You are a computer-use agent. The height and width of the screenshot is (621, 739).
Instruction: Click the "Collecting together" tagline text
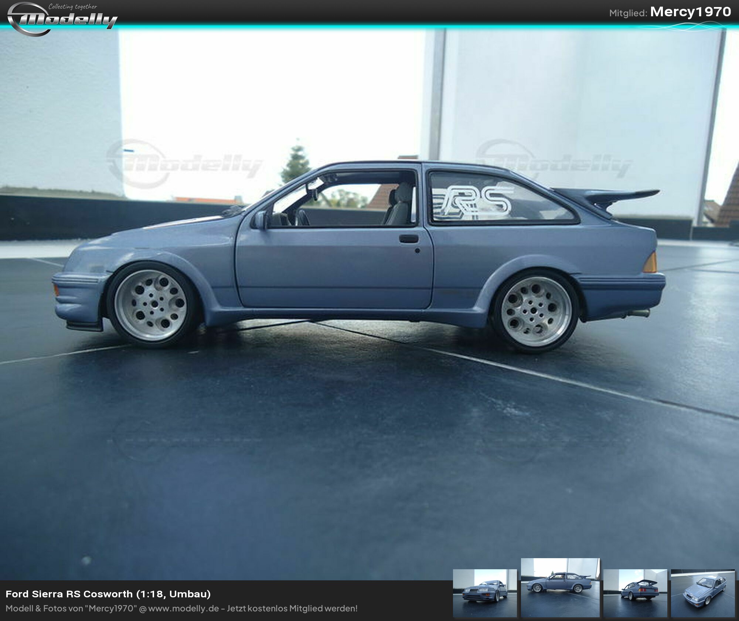click(73, 7)
